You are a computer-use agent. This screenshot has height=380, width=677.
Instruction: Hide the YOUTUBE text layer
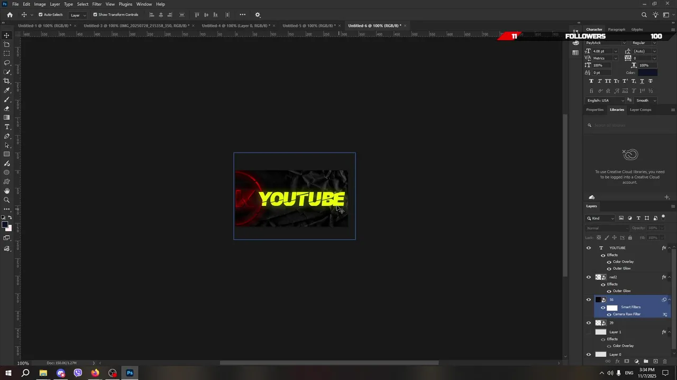(x=589, y=248)
